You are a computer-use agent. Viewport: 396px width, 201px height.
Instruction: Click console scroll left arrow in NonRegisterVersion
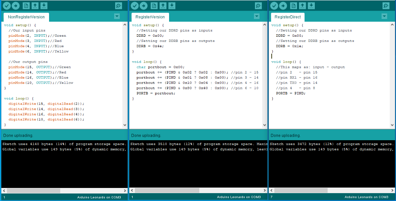pyautogui.click(x=4, y=191)
